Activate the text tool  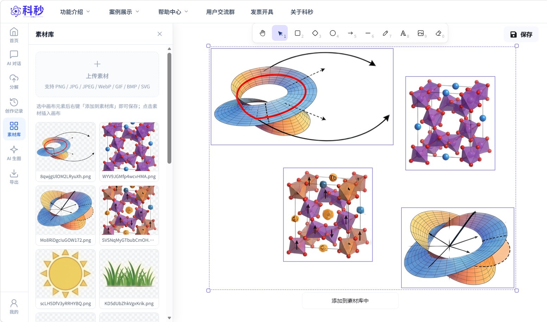403,33
